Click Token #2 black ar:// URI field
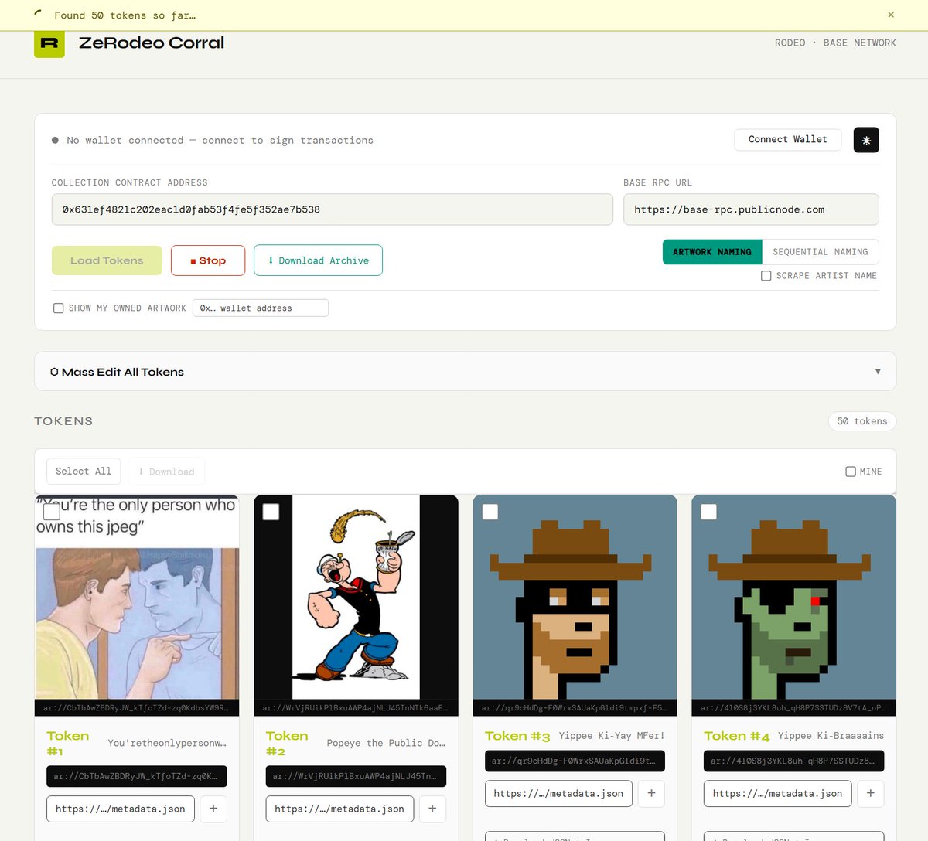 [x=356, y=776]
